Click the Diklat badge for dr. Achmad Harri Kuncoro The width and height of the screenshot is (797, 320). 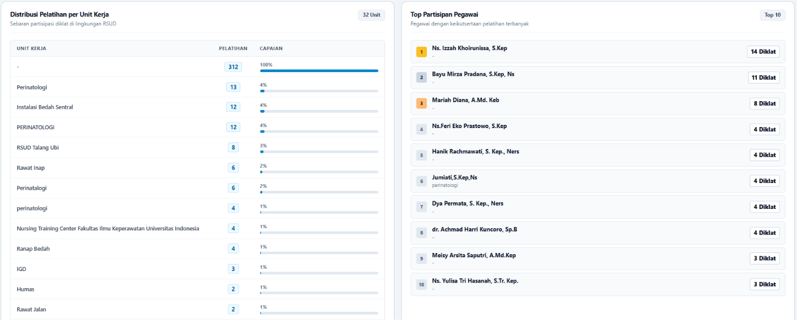[x=765, y=233]
